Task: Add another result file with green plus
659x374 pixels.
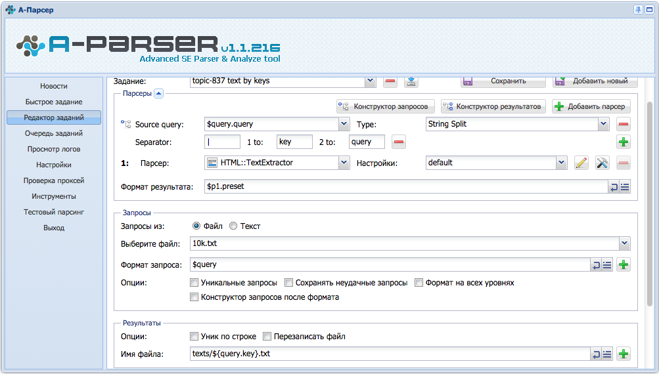Action: point(624,354)
